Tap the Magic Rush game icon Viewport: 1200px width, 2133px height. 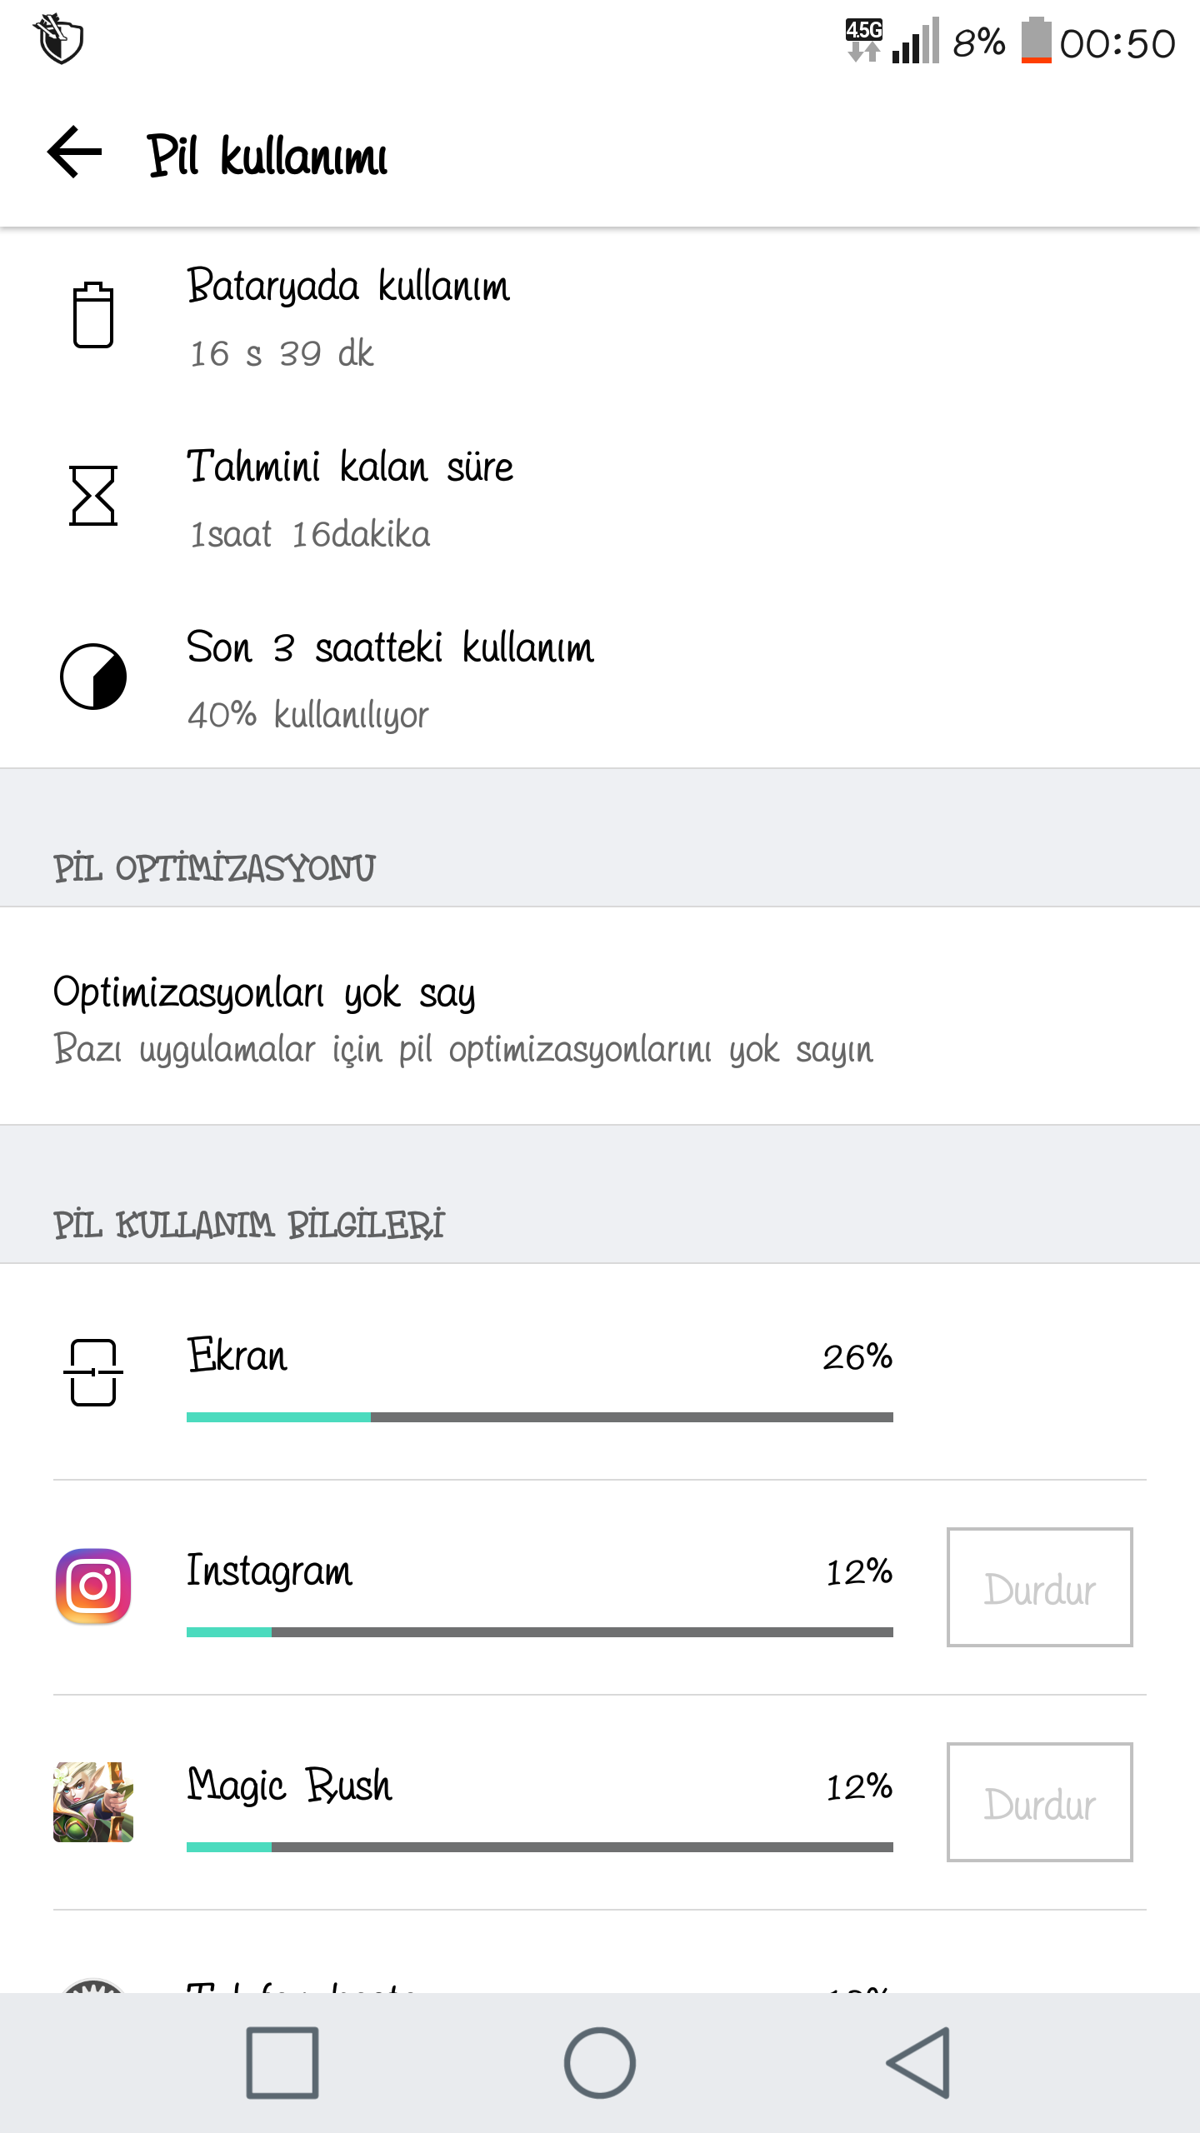click(92, 1801)
